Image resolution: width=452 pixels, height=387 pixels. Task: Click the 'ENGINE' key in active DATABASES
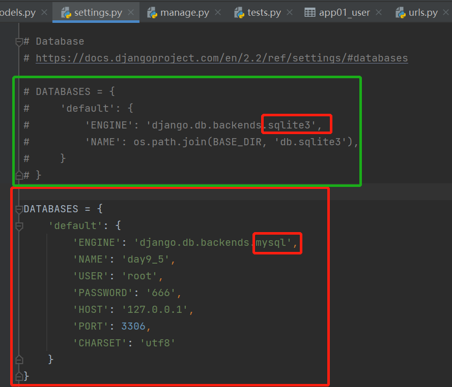(x=97, y=242)
